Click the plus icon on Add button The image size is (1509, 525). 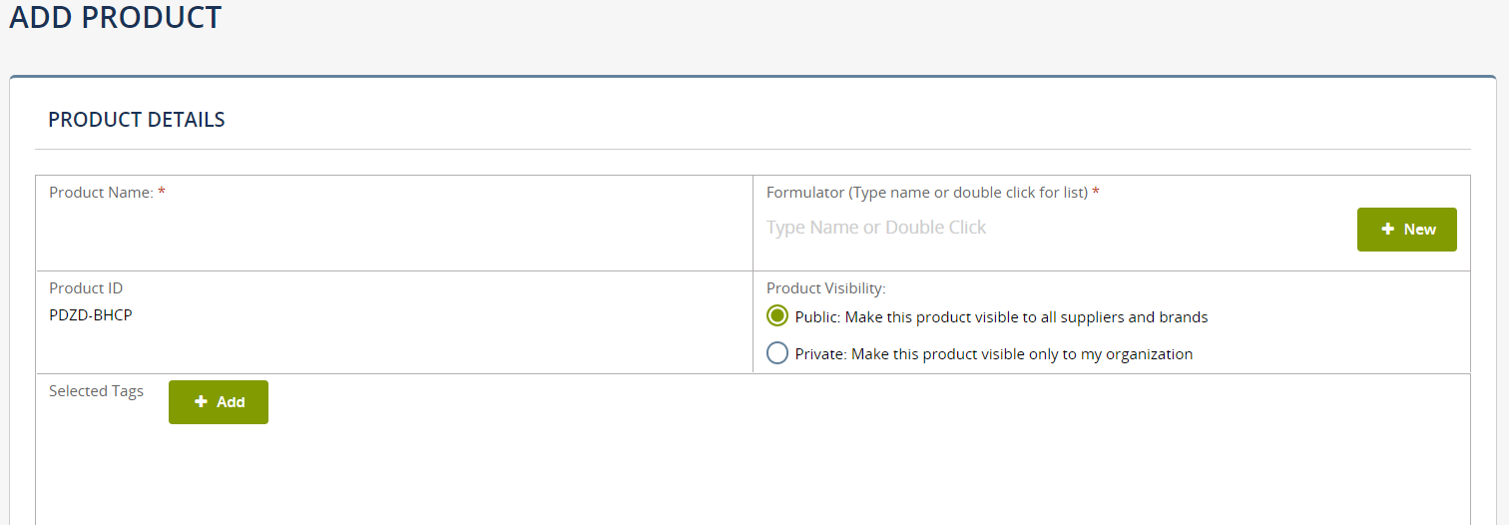coord(201,402)
